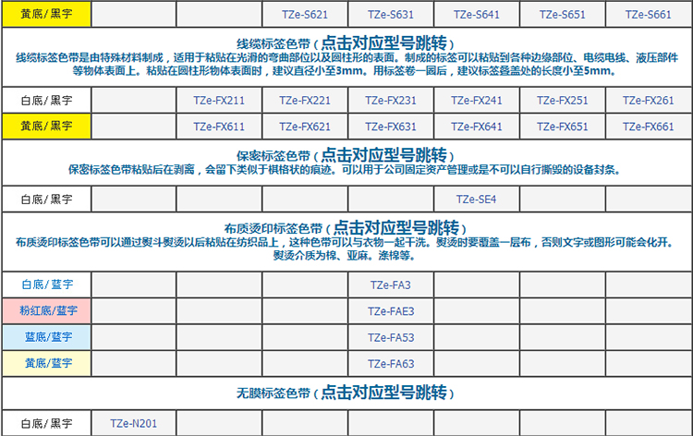Click the 无膜标签色带 section heading
Image resolution: width=693 pixels, height=436 pixels.
[345, 393]
